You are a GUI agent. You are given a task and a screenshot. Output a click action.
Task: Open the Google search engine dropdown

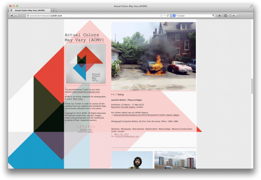[x=174, y=15]
